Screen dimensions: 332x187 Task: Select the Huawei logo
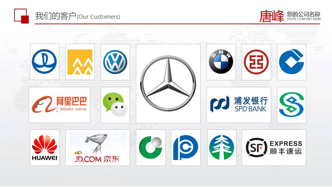tap(45, 148)
